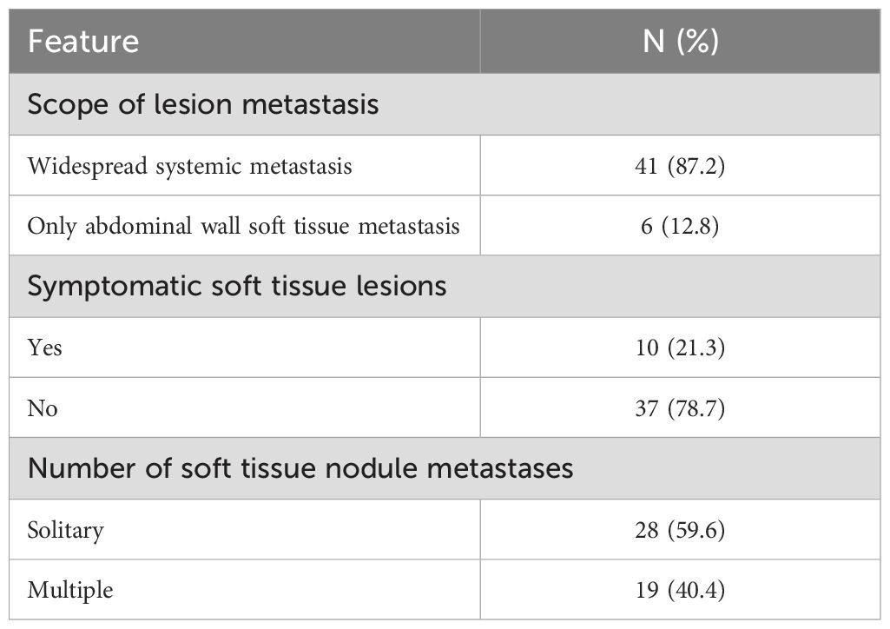Screen dimensions: 890x629
Task: Click the Solitary row label
Action: tap(66, 530)
